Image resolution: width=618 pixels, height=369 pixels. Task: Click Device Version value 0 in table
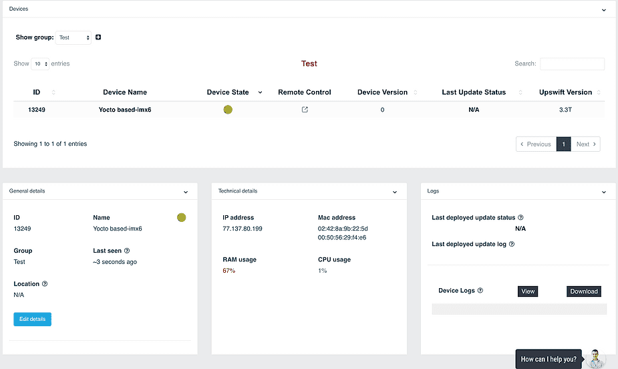(382, 110)
